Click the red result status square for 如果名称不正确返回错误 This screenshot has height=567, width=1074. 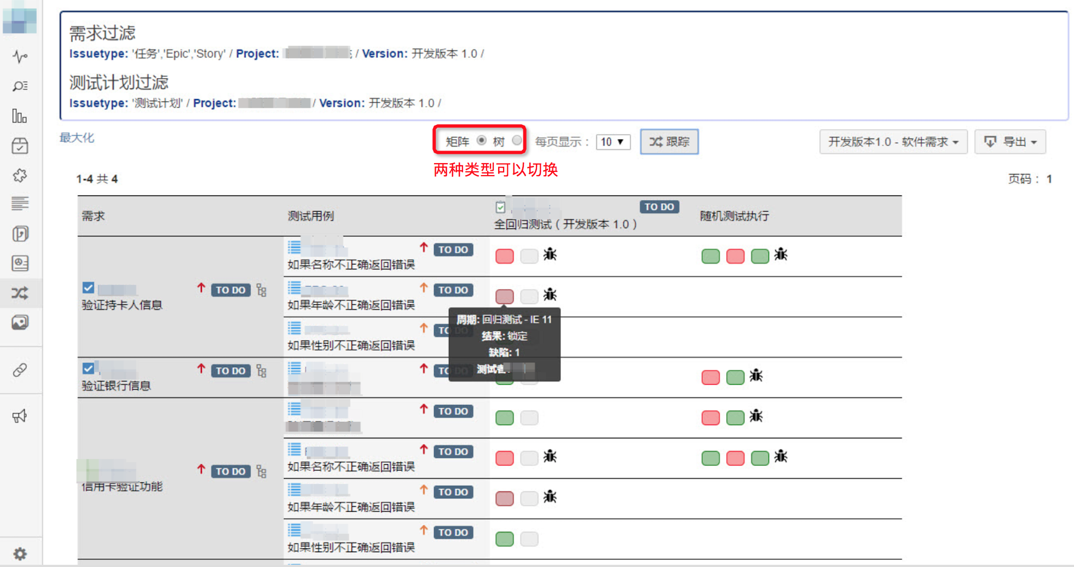tap(504, 256)
